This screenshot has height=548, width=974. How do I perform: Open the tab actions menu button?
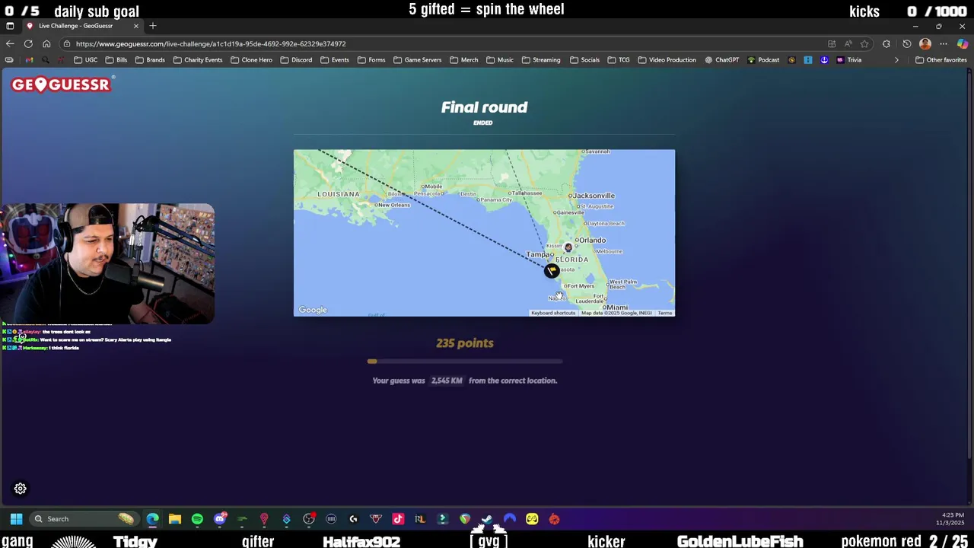10,26
